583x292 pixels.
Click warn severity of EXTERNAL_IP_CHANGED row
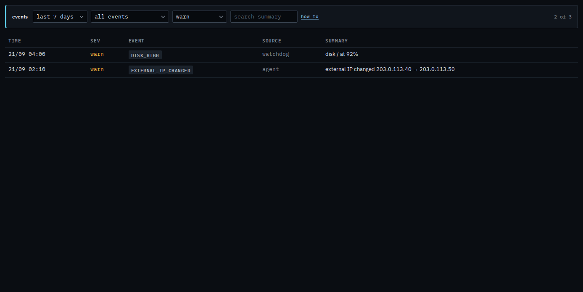pyautogui.click(x=97, y=69)
